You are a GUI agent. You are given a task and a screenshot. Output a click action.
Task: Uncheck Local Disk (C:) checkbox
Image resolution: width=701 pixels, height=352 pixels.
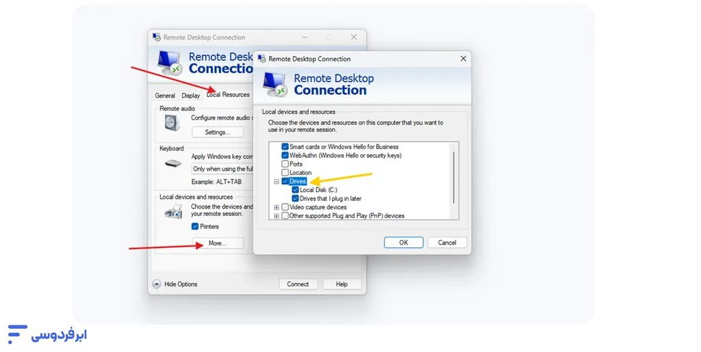pos(295,189)
